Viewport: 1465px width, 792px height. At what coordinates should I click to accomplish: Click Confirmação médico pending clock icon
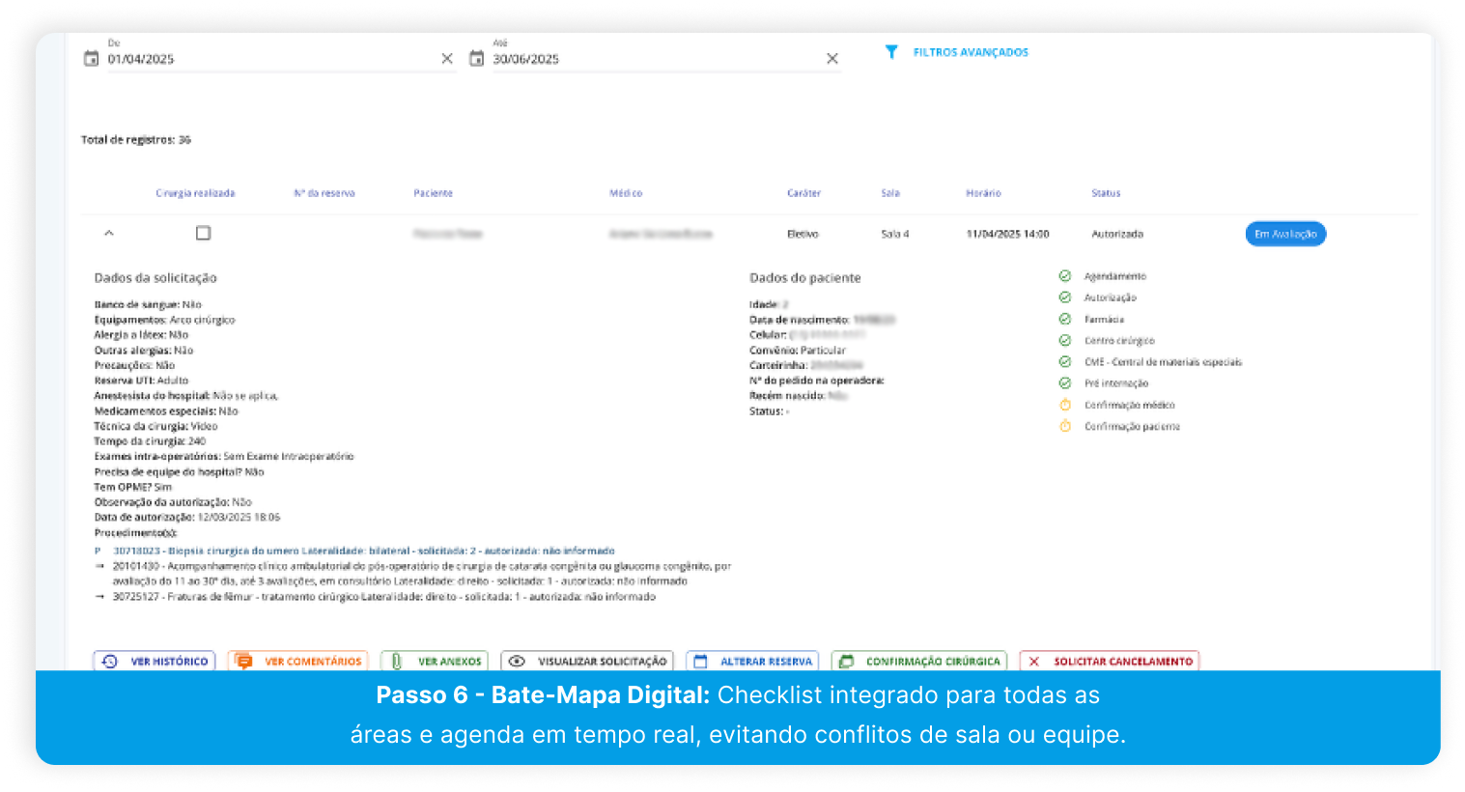(1065, 405)
